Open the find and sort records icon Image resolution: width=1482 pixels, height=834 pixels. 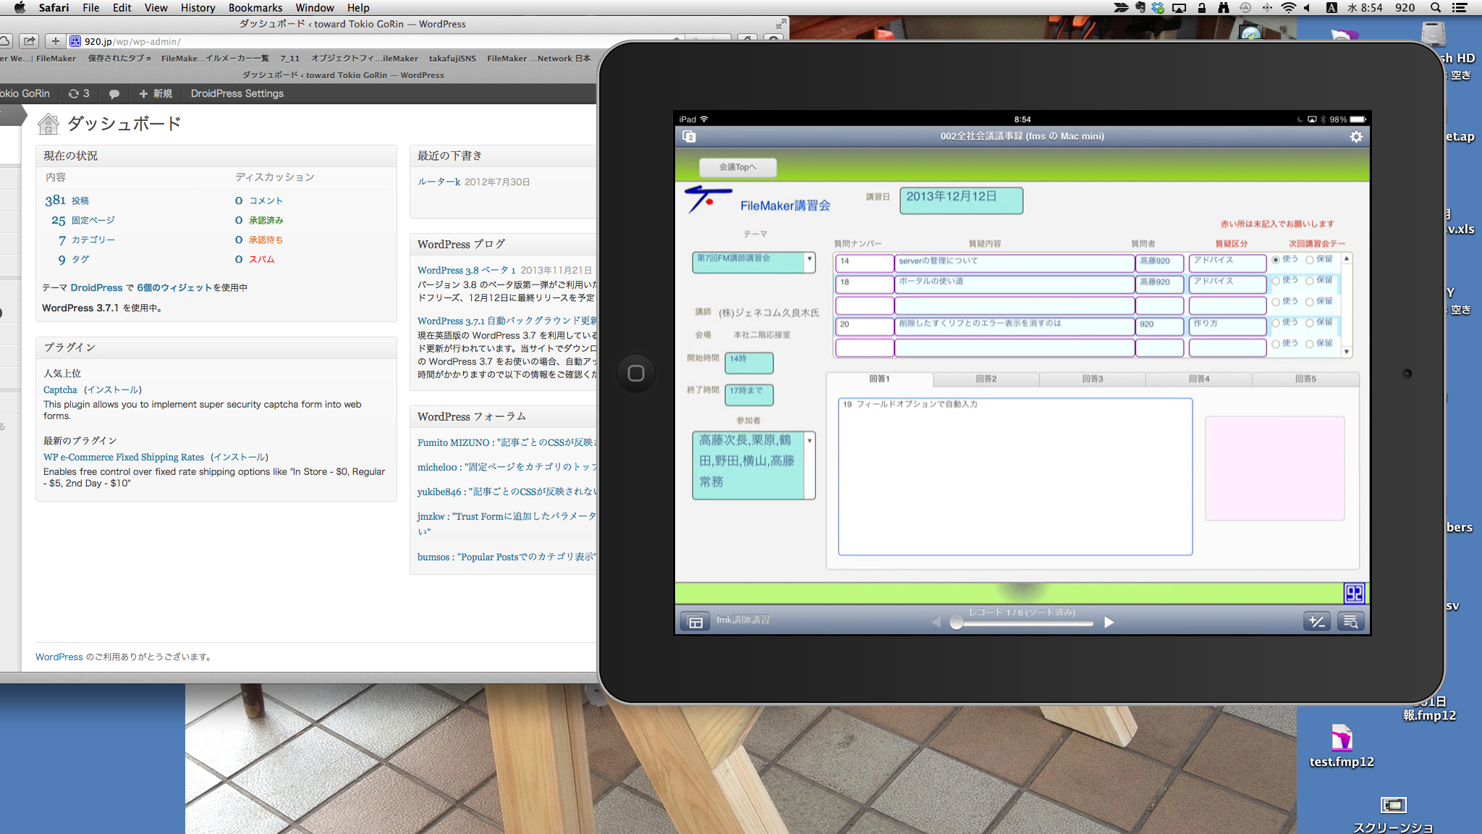(1350, 622)
